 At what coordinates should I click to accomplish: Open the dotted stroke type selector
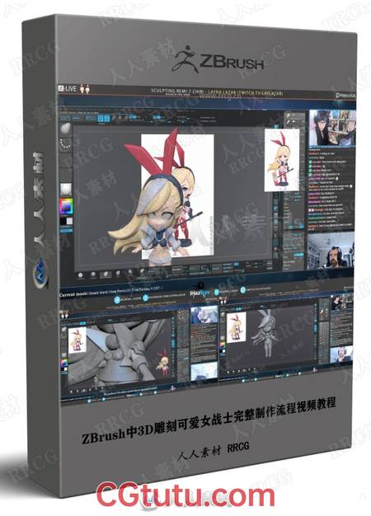[65, 145]
